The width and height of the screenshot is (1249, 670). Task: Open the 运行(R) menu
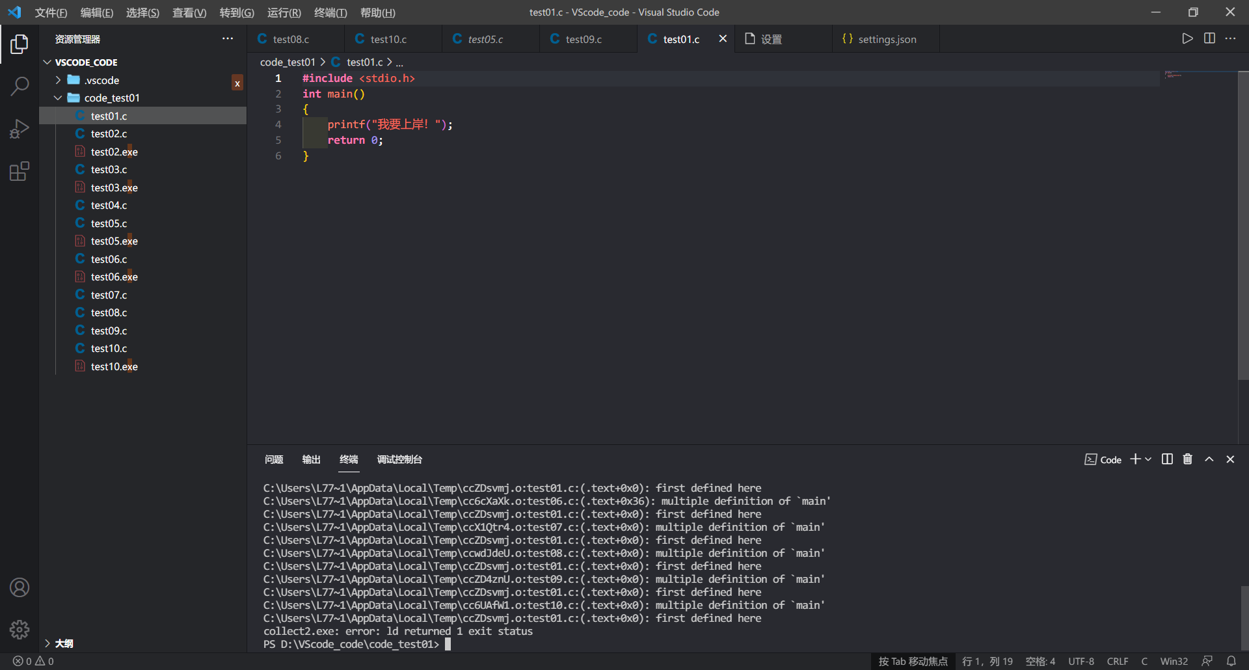284,12
